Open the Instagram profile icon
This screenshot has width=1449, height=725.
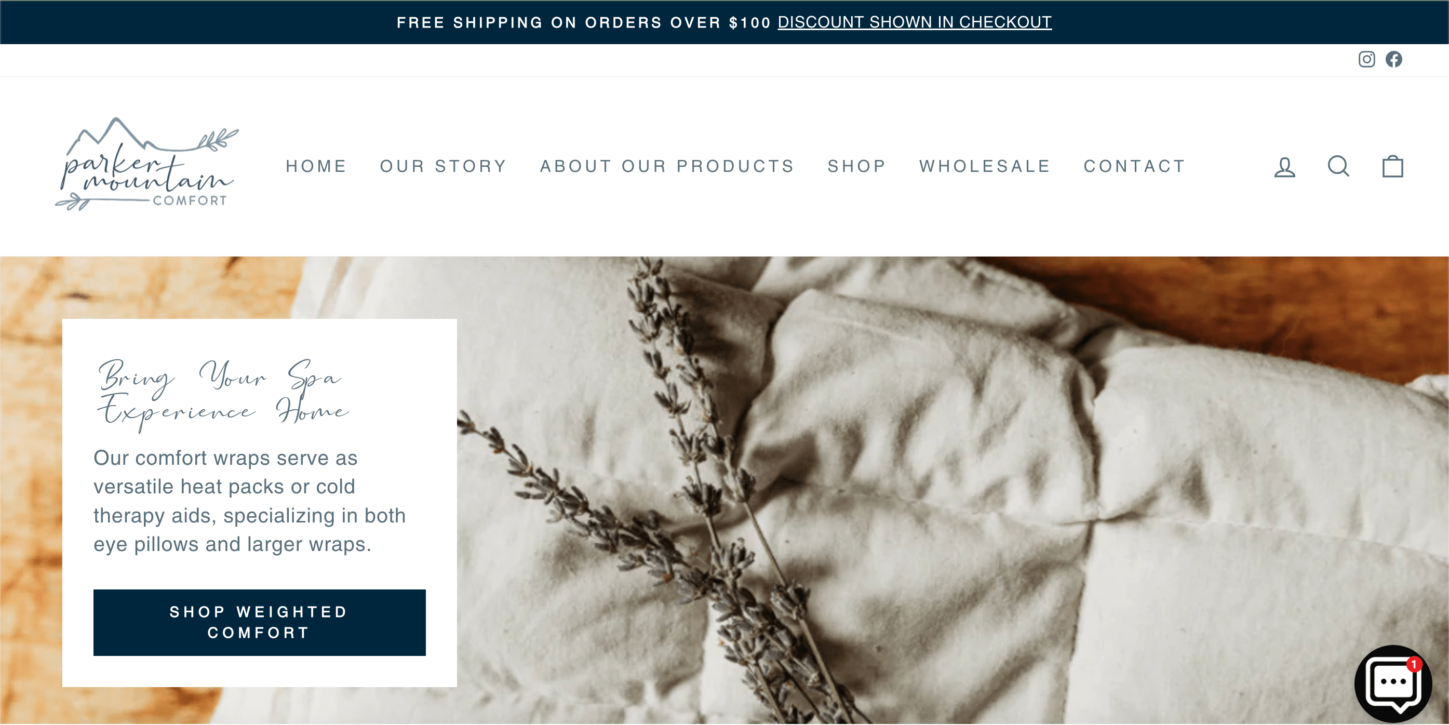coord(1366,59)
